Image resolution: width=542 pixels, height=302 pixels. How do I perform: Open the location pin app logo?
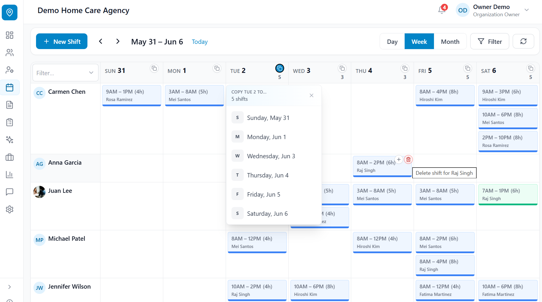pyautogui.click(x=10, y=12)
